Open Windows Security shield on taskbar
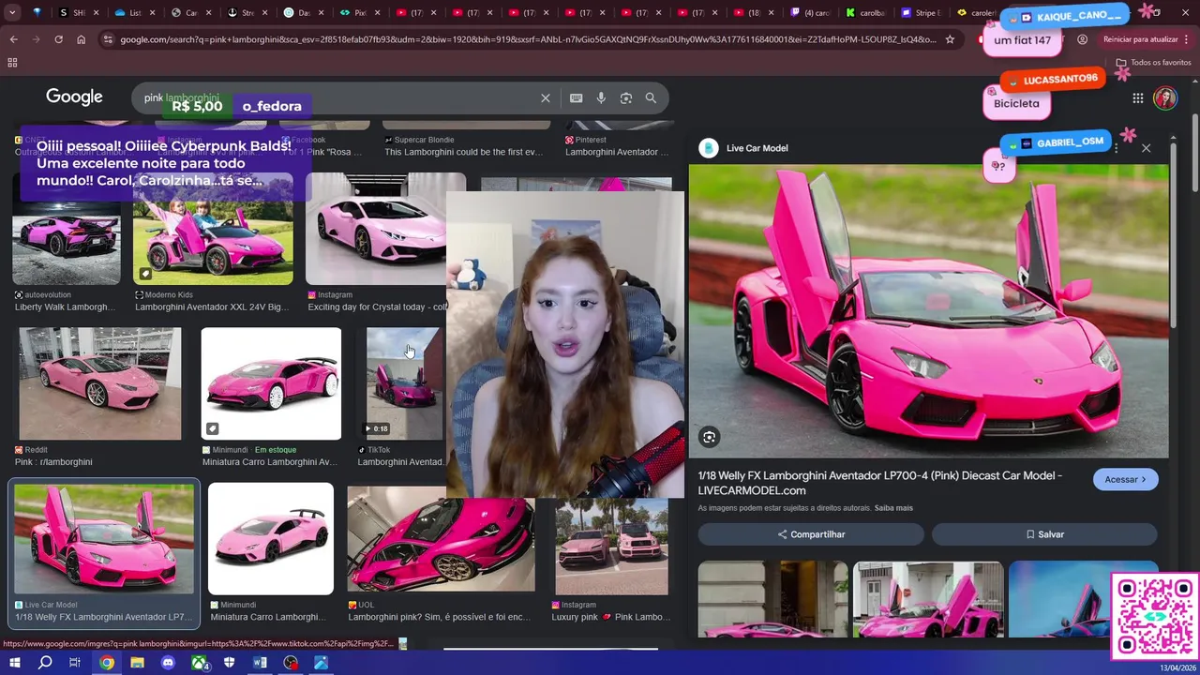This screenshot has height=675, width=1200. [230, 663]
